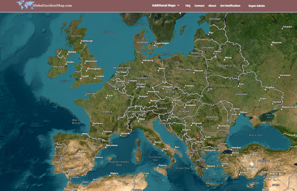Click the Super Admin account link
297x191 pixels.
[x=256, y=6]
